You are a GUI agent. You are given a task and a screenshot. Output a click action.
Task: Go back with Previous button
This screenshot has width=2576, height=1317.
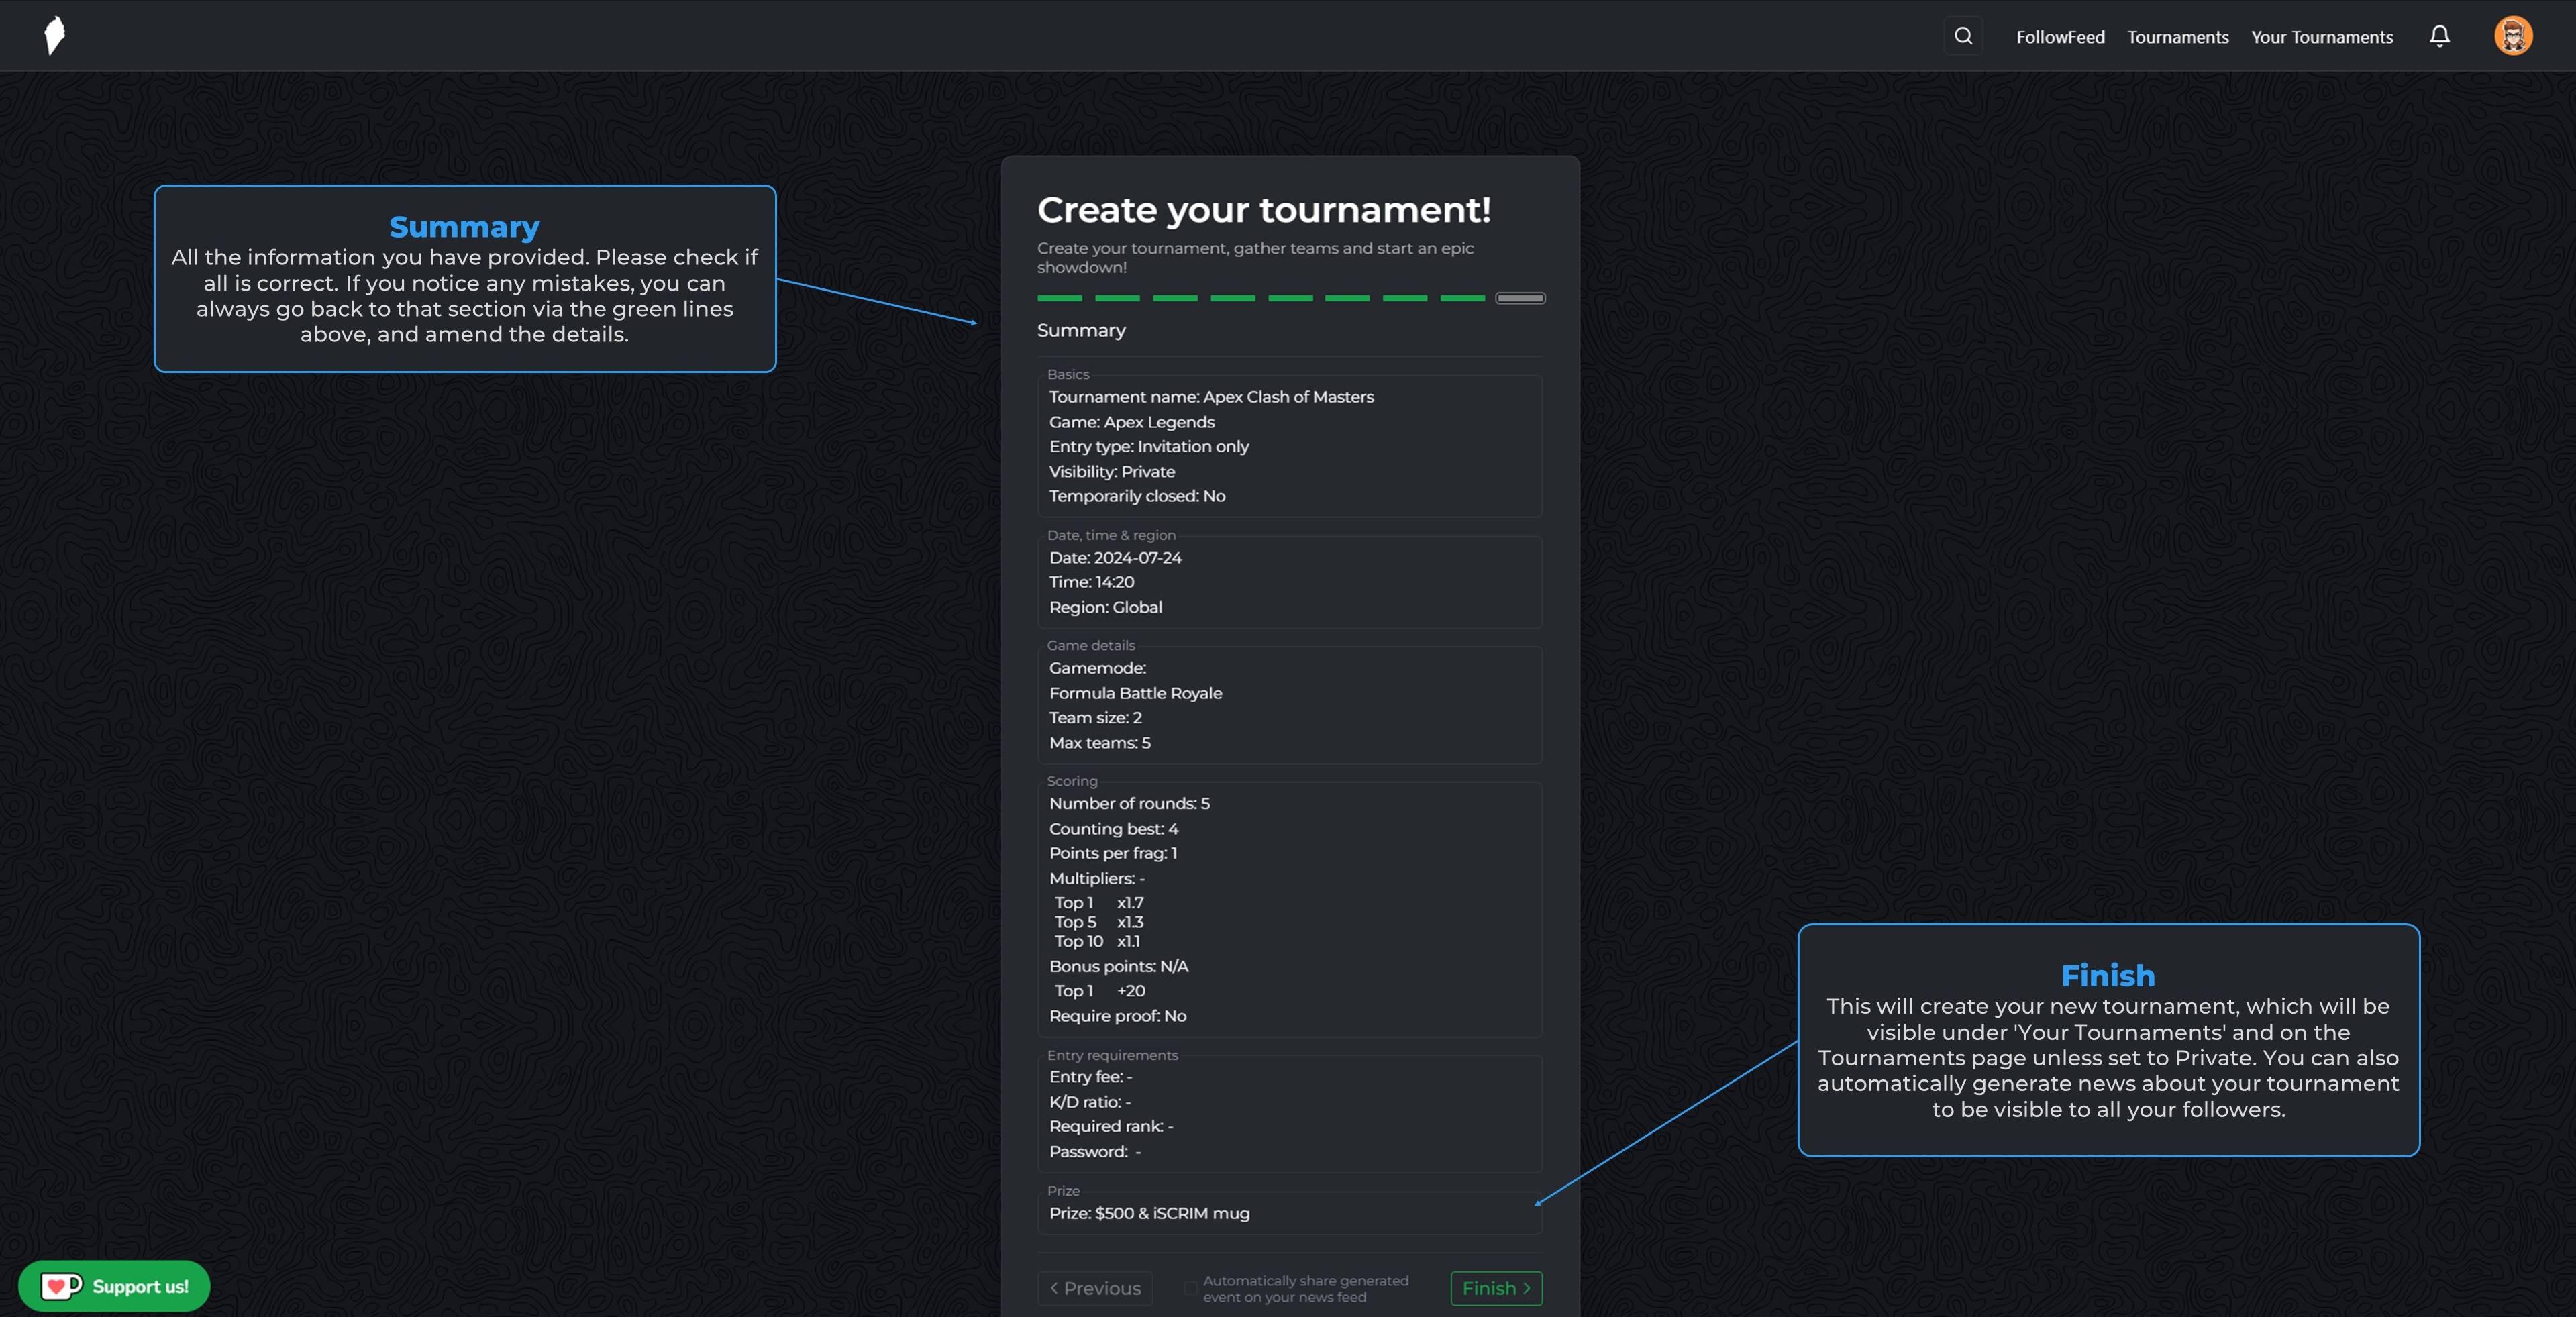(x=1095, y=1288)
